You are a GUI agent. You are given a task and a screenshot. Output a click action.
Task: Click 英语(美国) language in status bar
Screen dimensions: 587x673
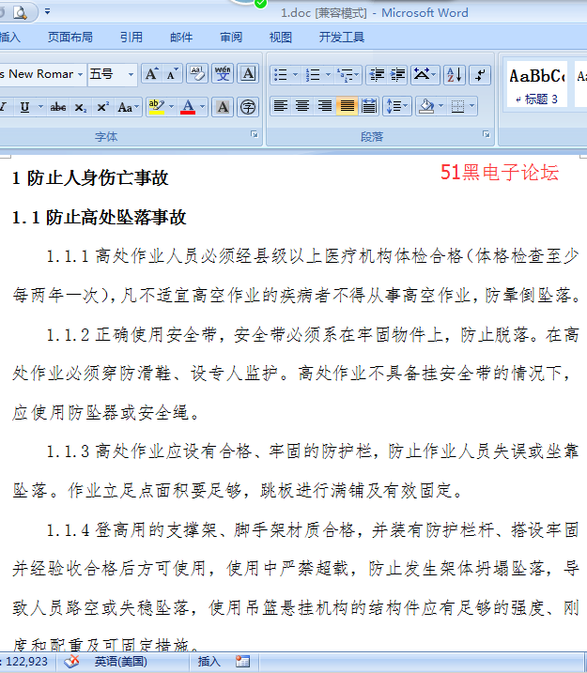pos(120,662)
